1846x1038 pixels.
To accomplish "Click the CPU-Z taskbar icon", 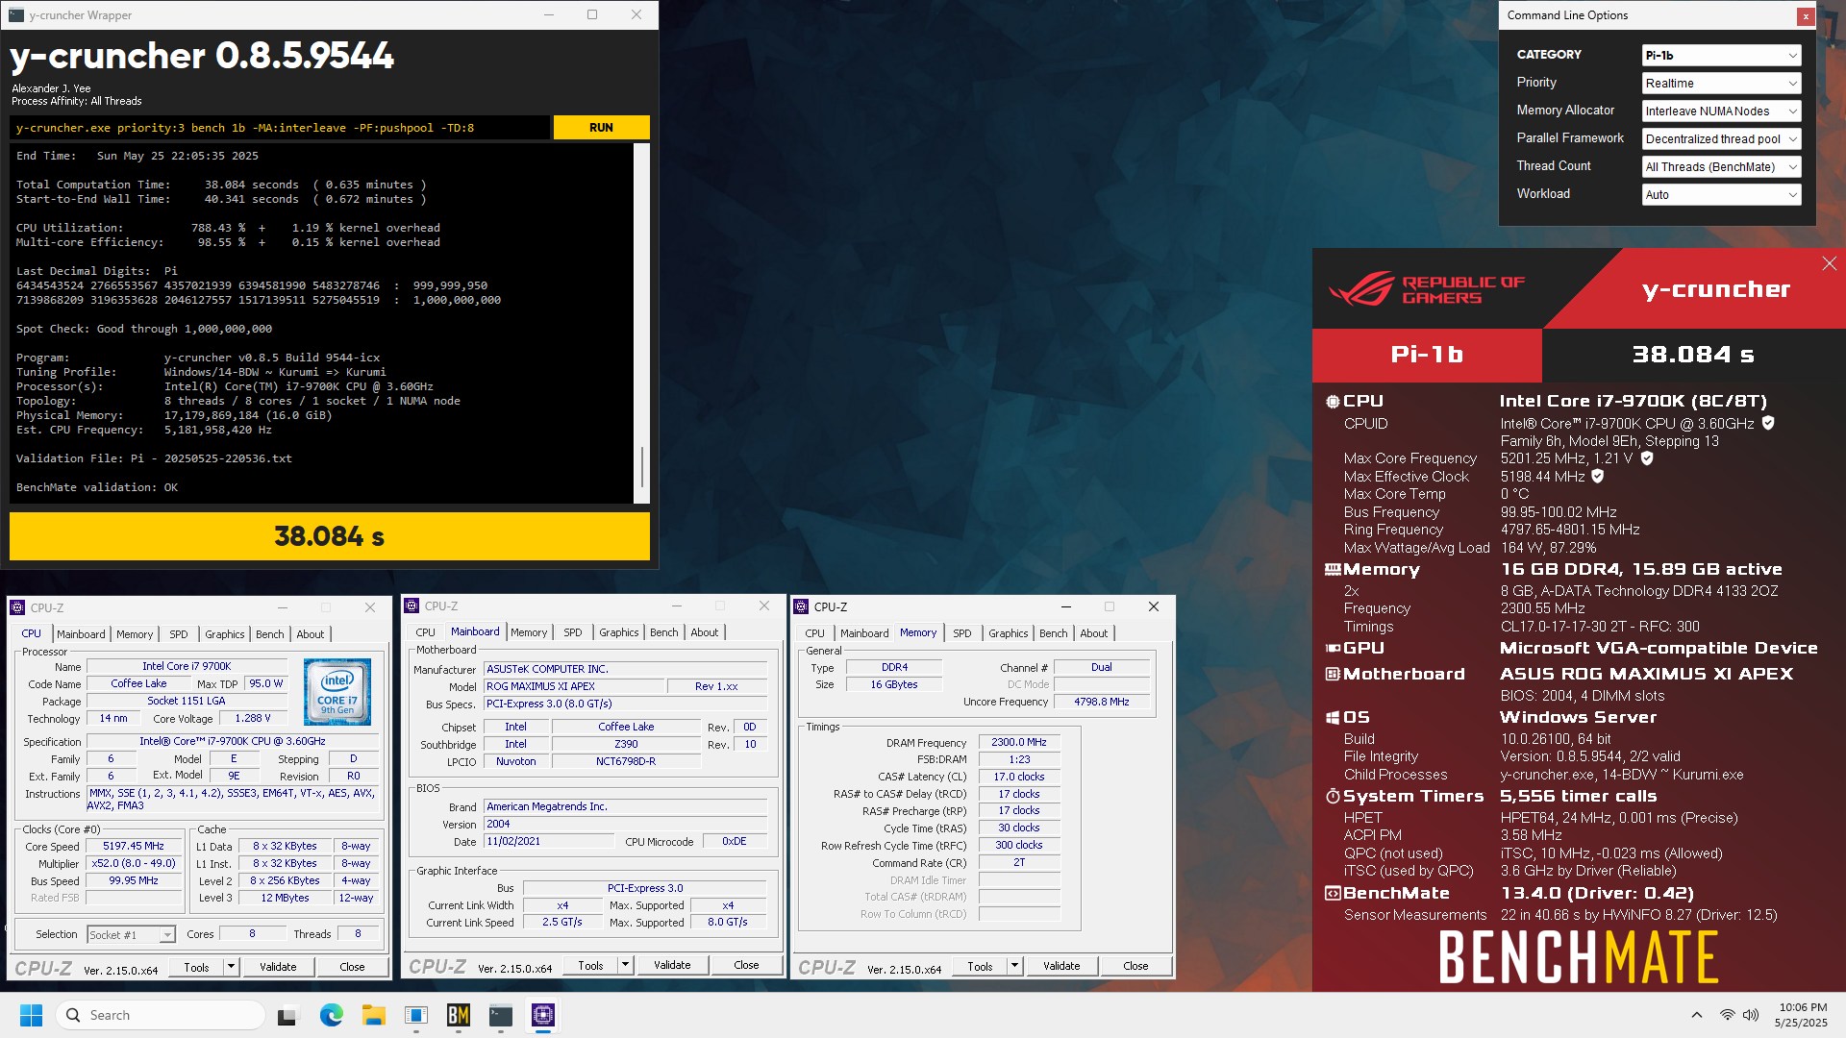I will pyautogui.click(x=543, y=1015).
